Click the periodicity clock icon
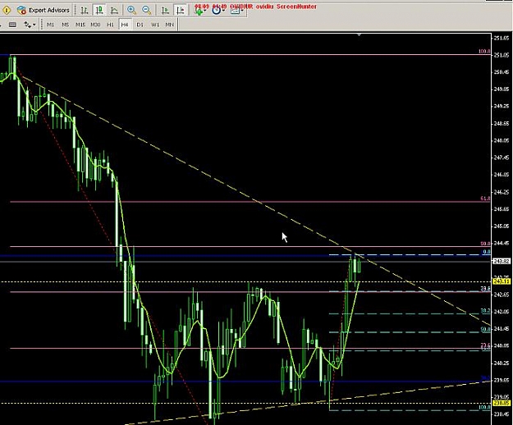Screen dimensions: 513x425 tap(216, 11)
